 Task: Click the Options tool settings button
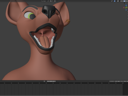click(126, 3)
